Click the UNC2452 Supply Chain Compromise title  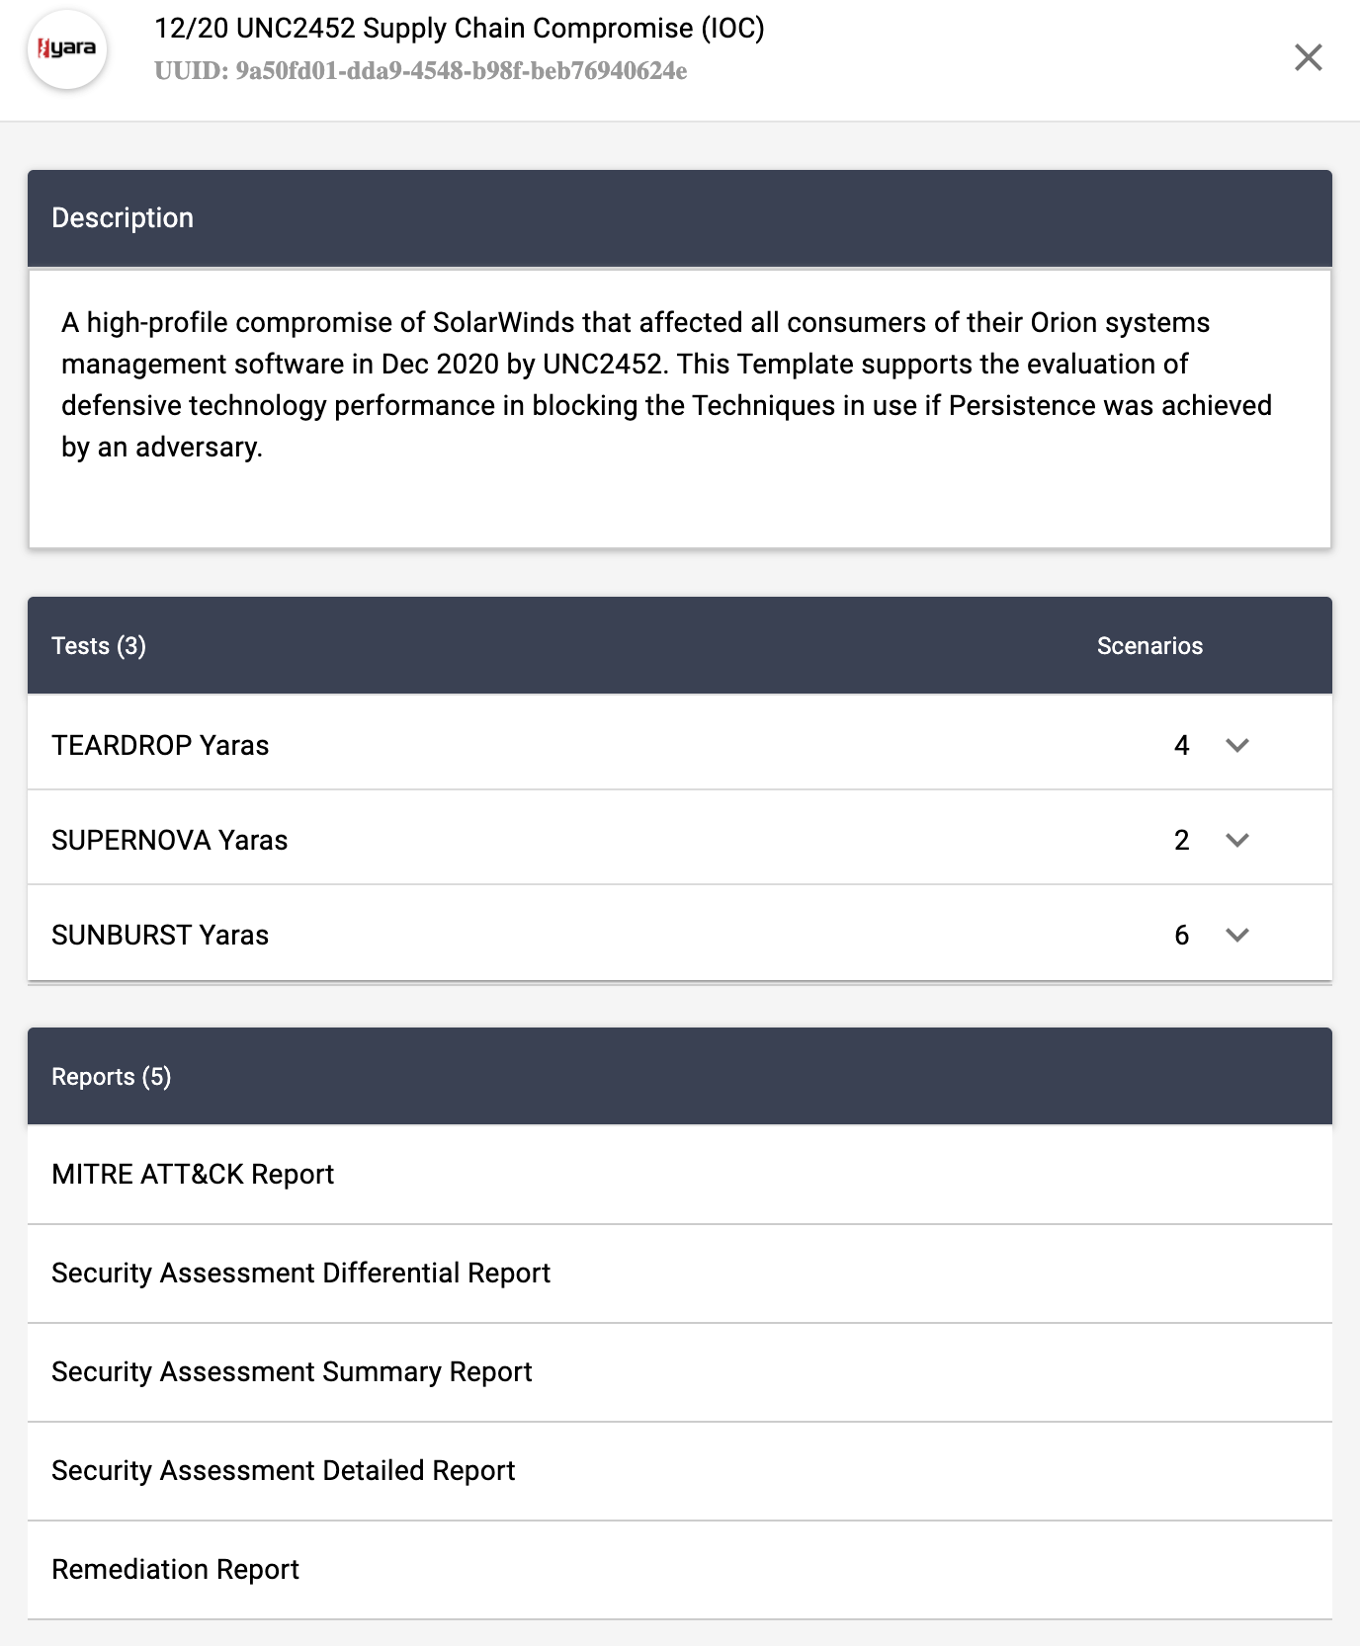(460, 28)
